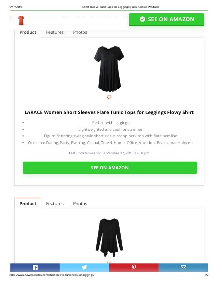Image resolution: width=218 pixels, height=282 pixels.
Task: Click the wide green SEE ON AMAZON button
Action: coord(110,168)
